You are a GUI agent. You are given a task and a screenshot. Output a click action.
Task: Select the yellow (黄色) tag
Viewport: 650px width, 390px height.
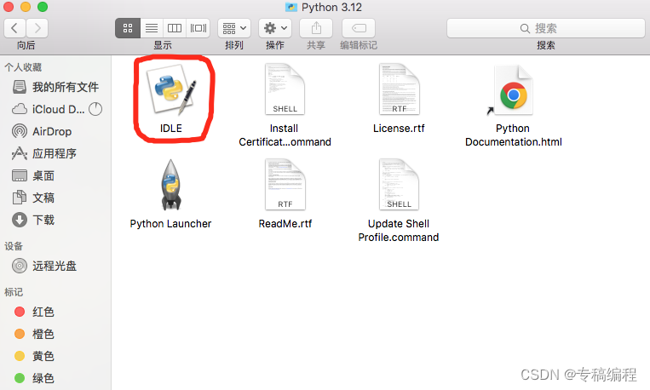tap(55, 356)
